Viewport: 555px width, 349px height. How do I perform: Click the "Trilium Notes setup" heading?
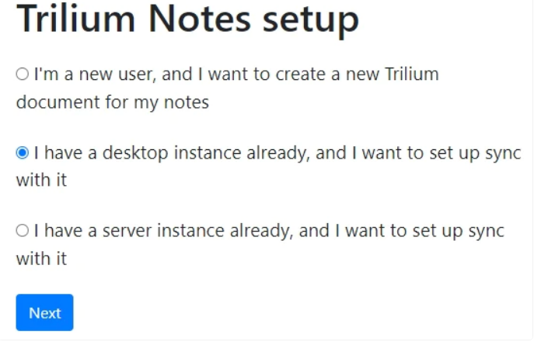tap(187, 19)
